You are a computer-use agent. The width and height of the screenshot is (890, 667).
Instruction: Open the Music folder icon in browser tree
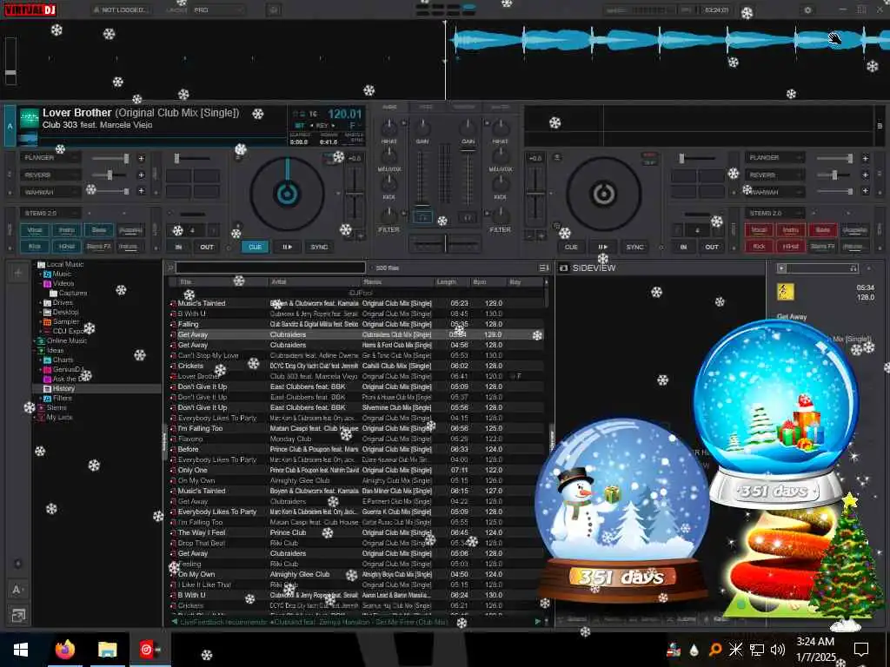(x=48, y=274)
